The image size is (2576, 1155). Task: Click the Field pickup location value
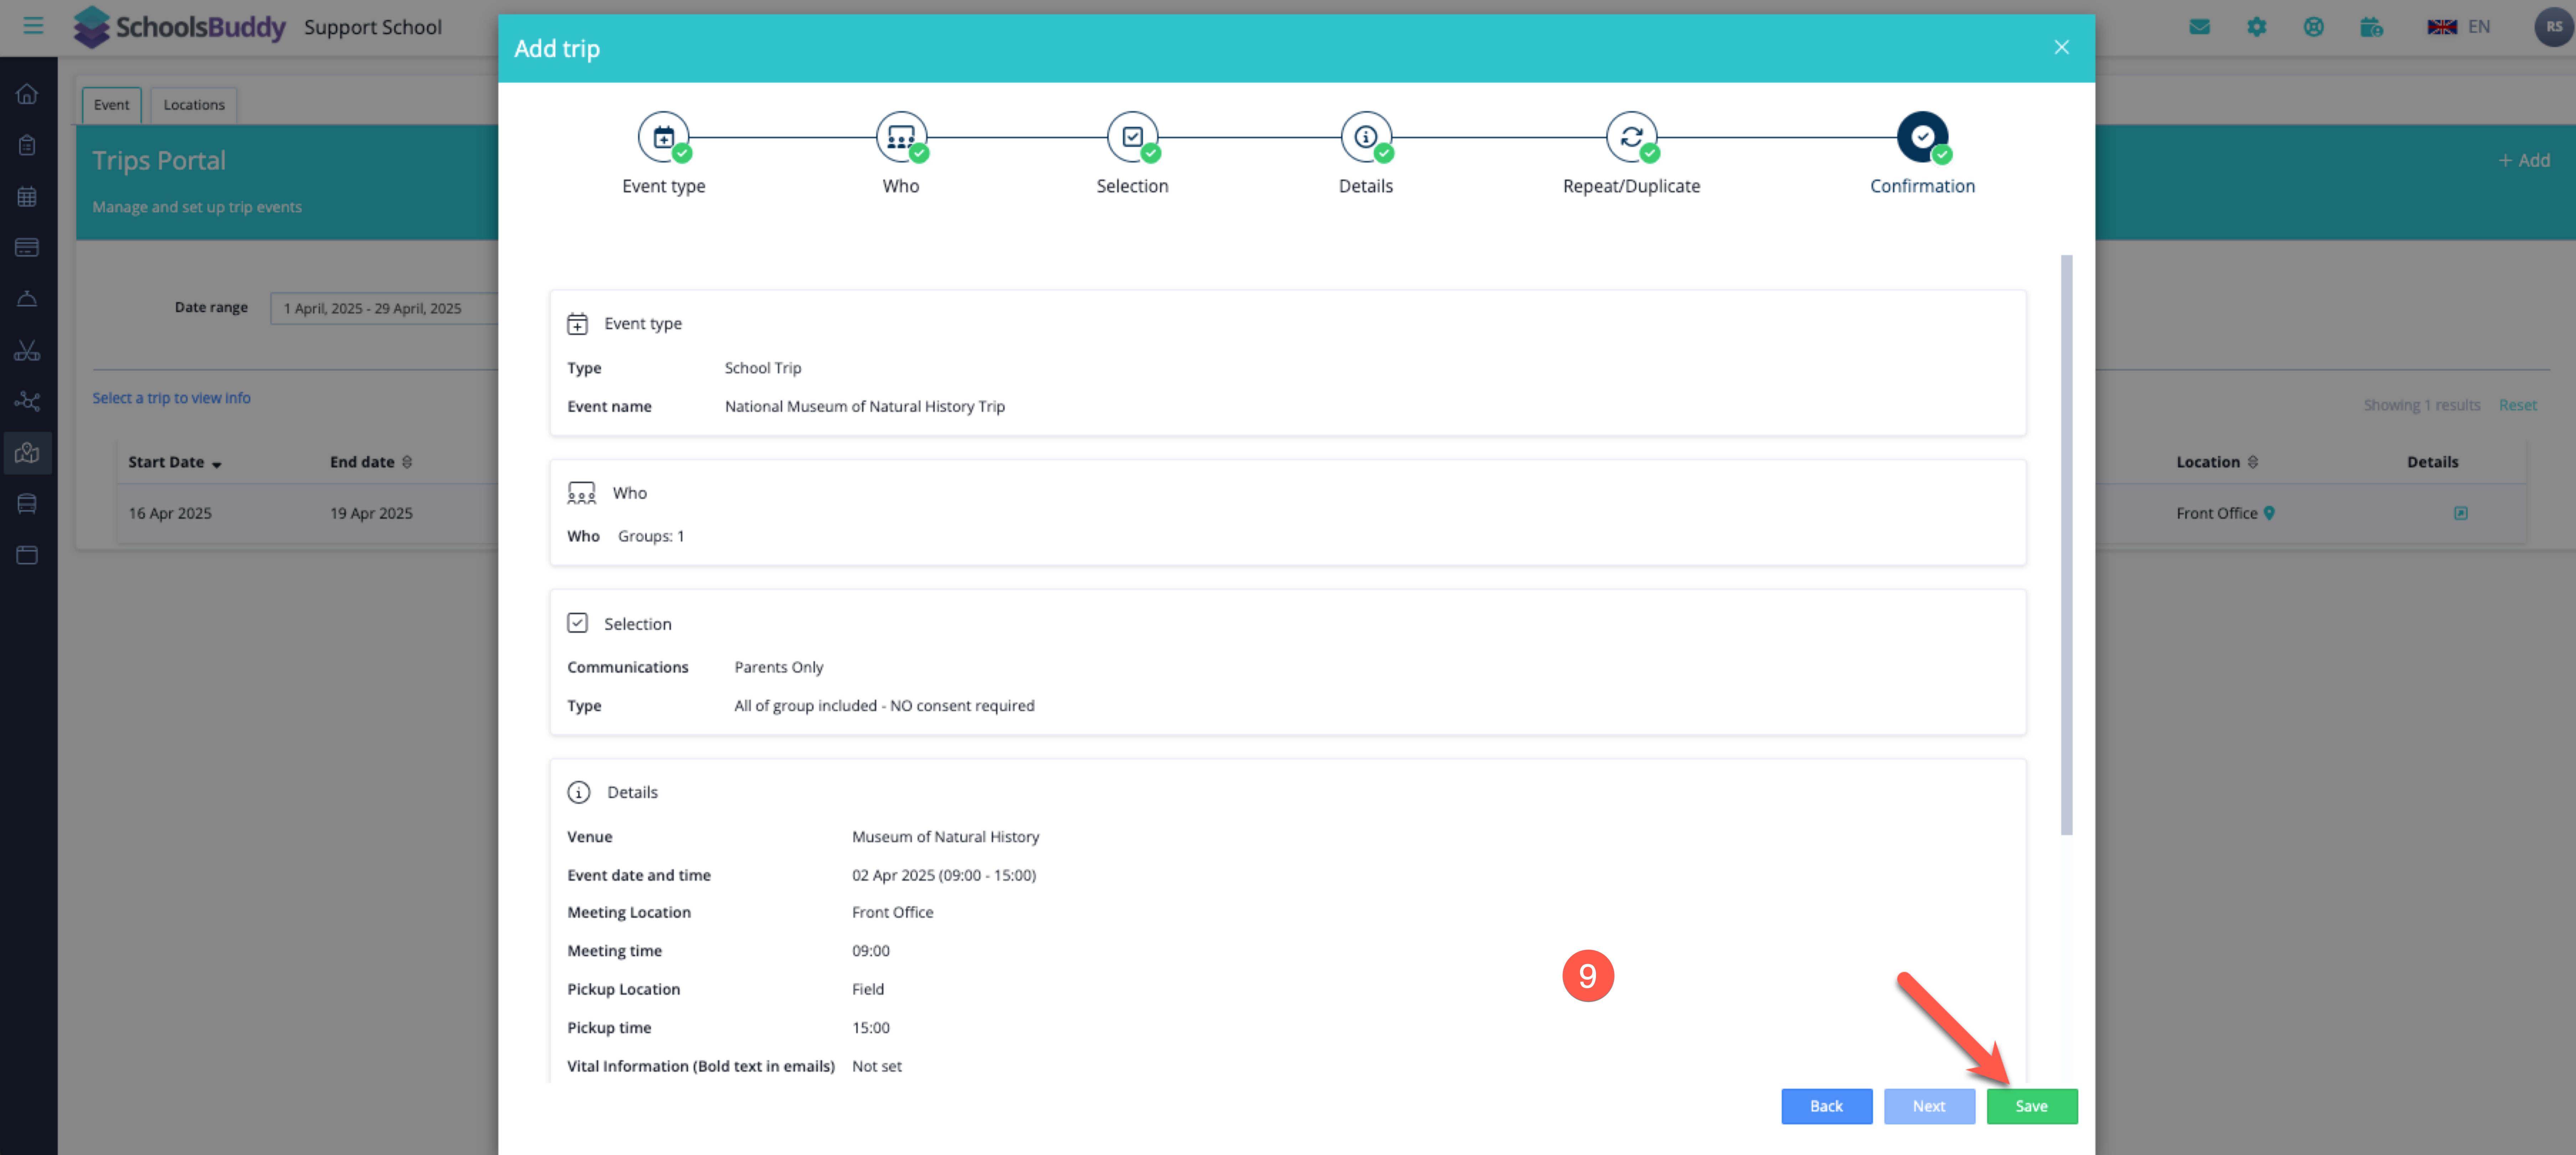(868, 989)
